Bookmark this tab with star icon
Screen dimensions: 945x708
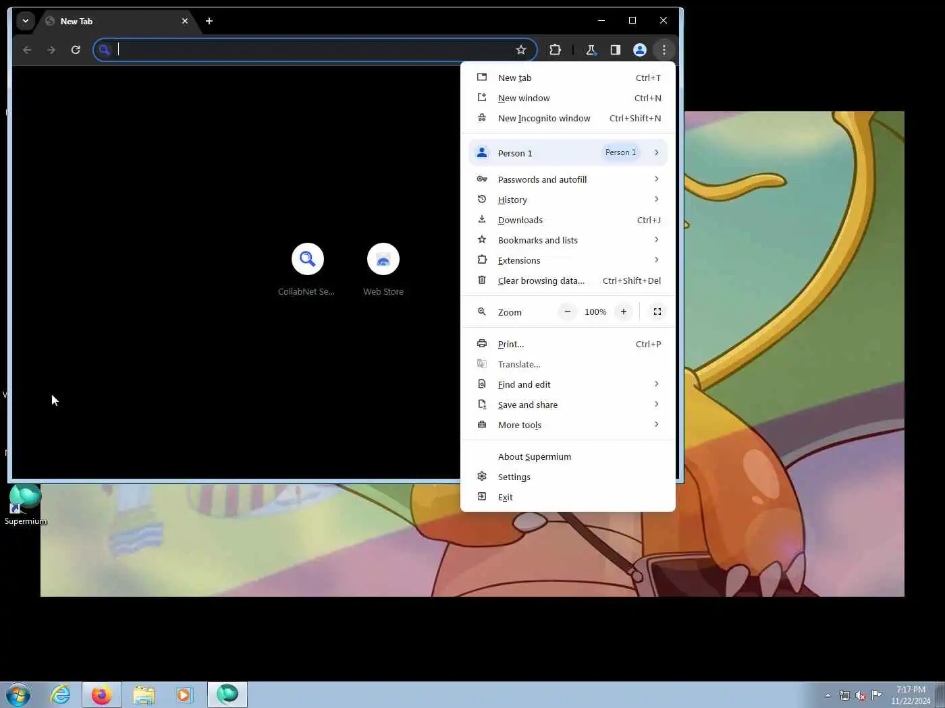(x=521, y=50)
